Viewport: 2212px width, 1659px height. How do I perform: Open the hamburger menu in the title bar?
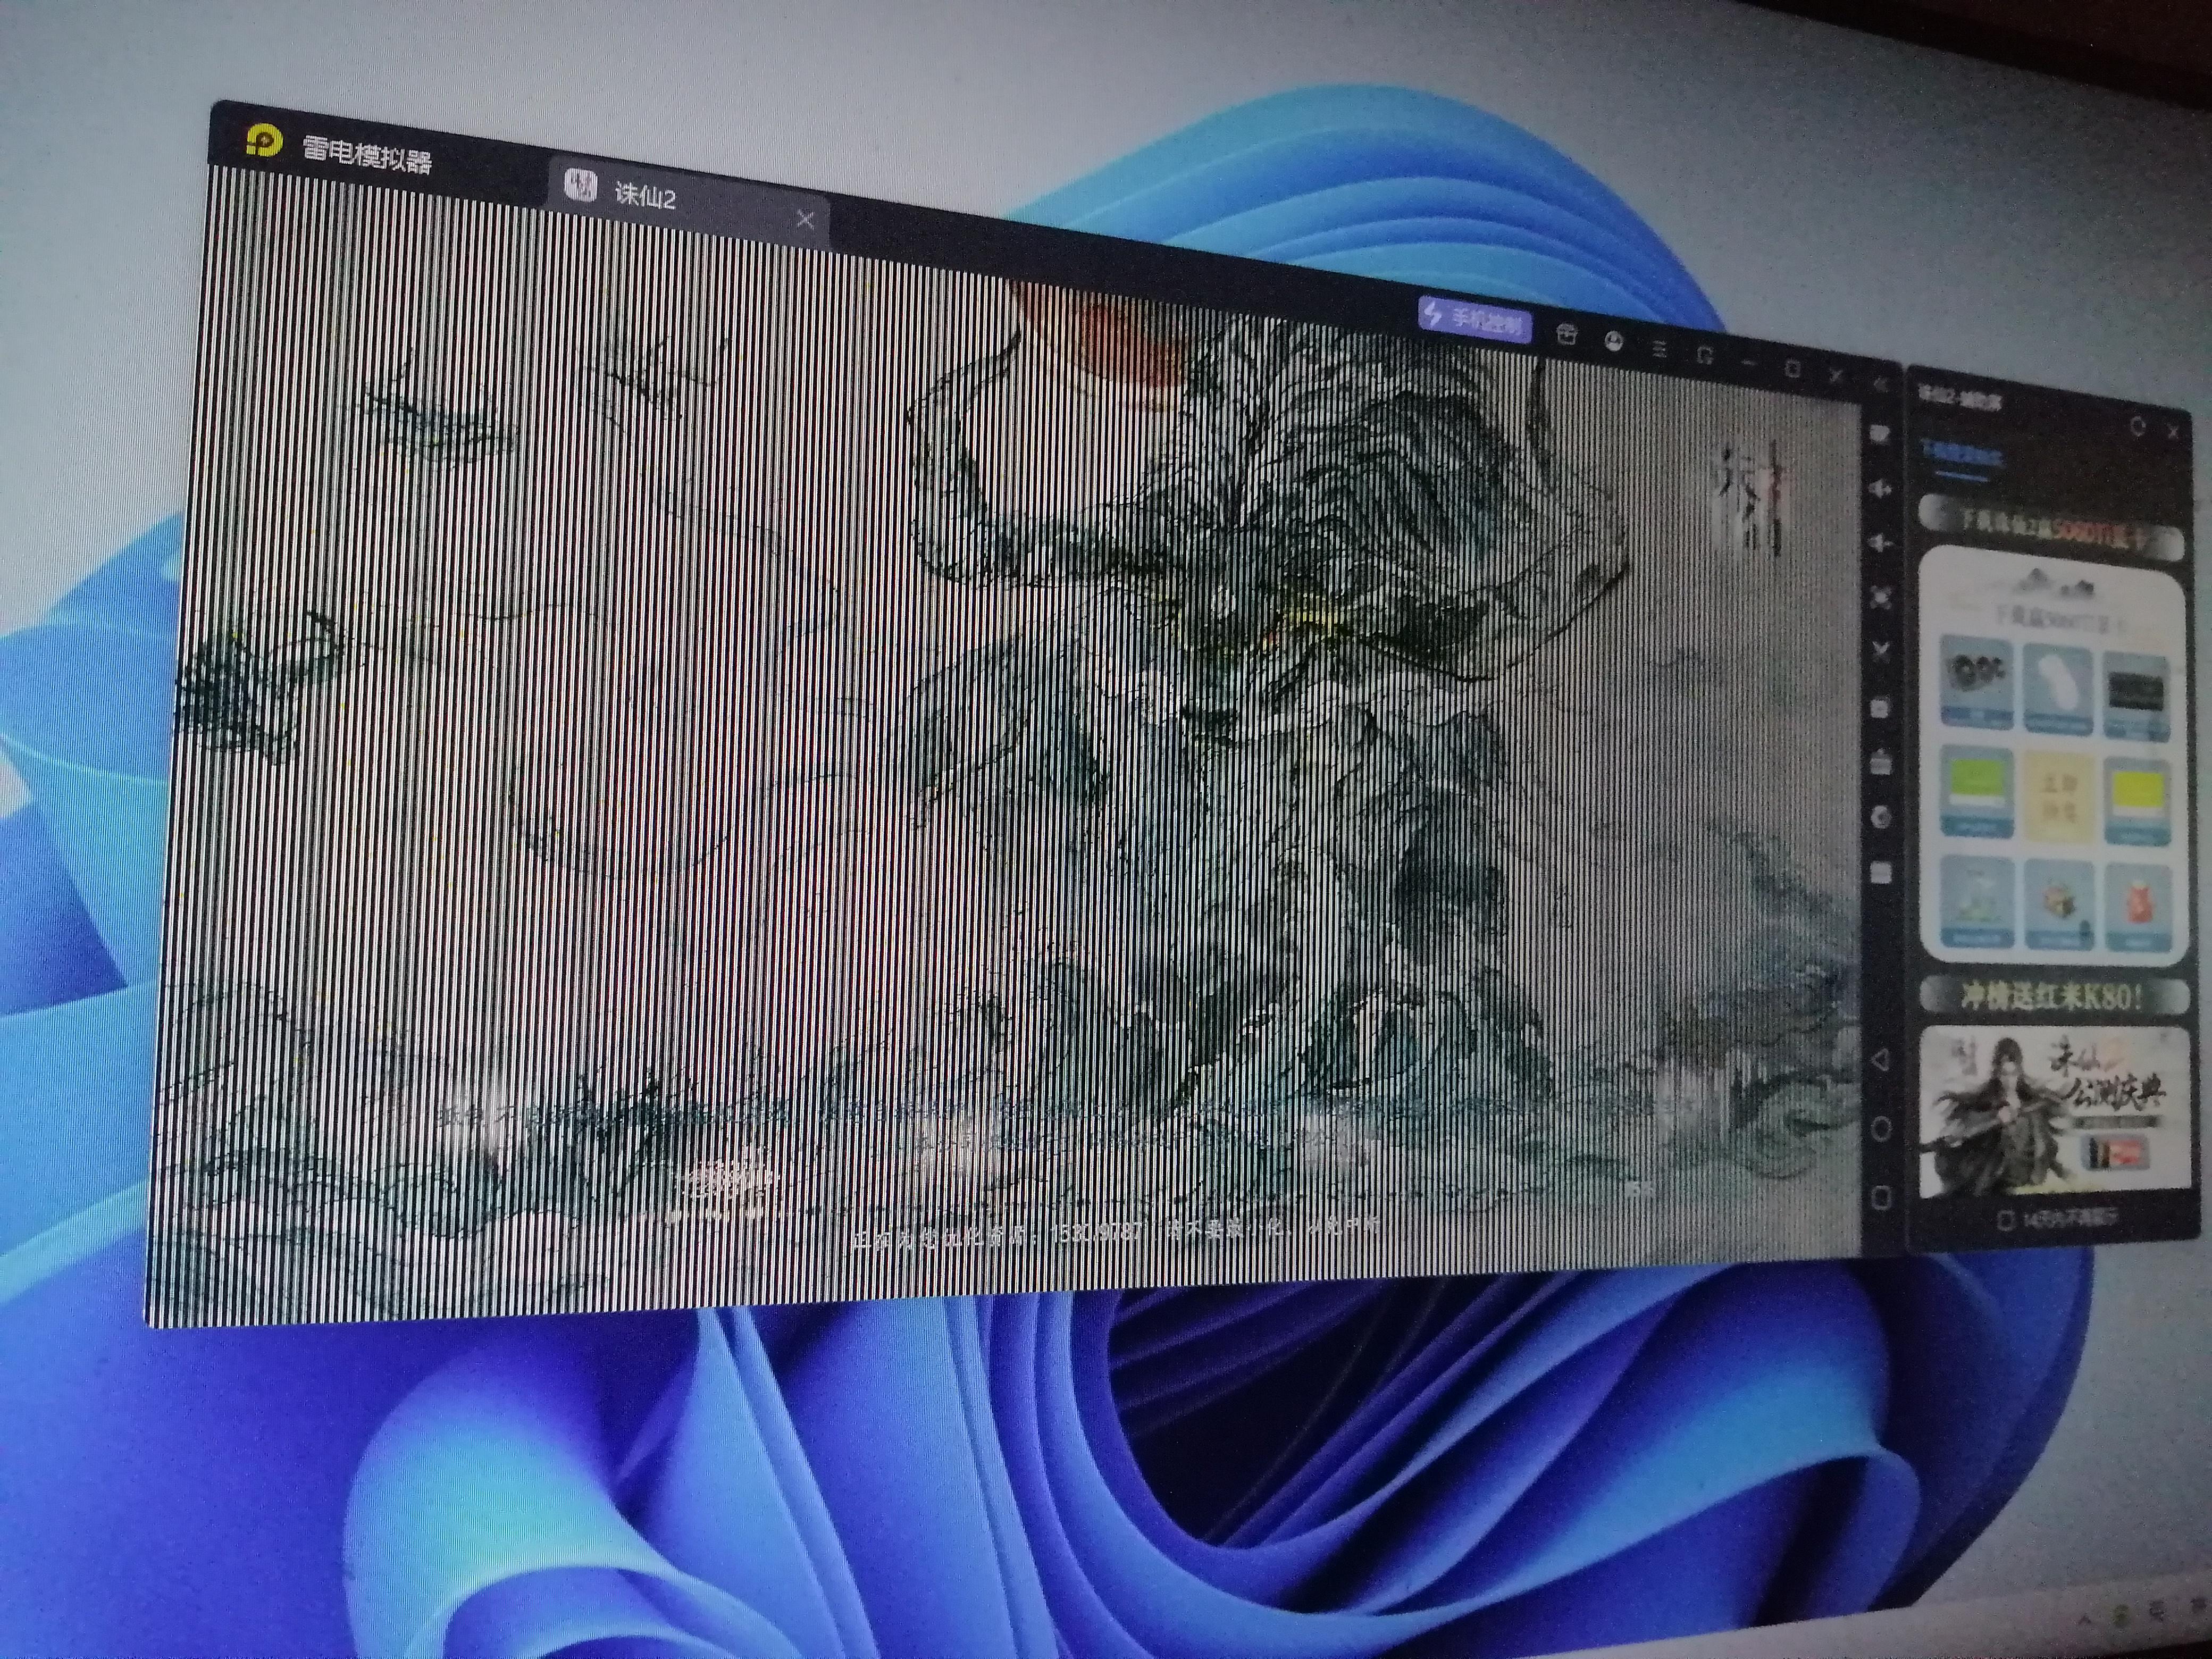1659,349
